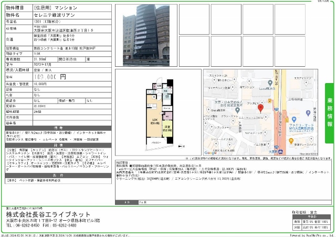Image resolution: width=336 pixels, height=237 pixels.
Task: Click the Powered by RealNetPro footer text
Action: [312, 235]
